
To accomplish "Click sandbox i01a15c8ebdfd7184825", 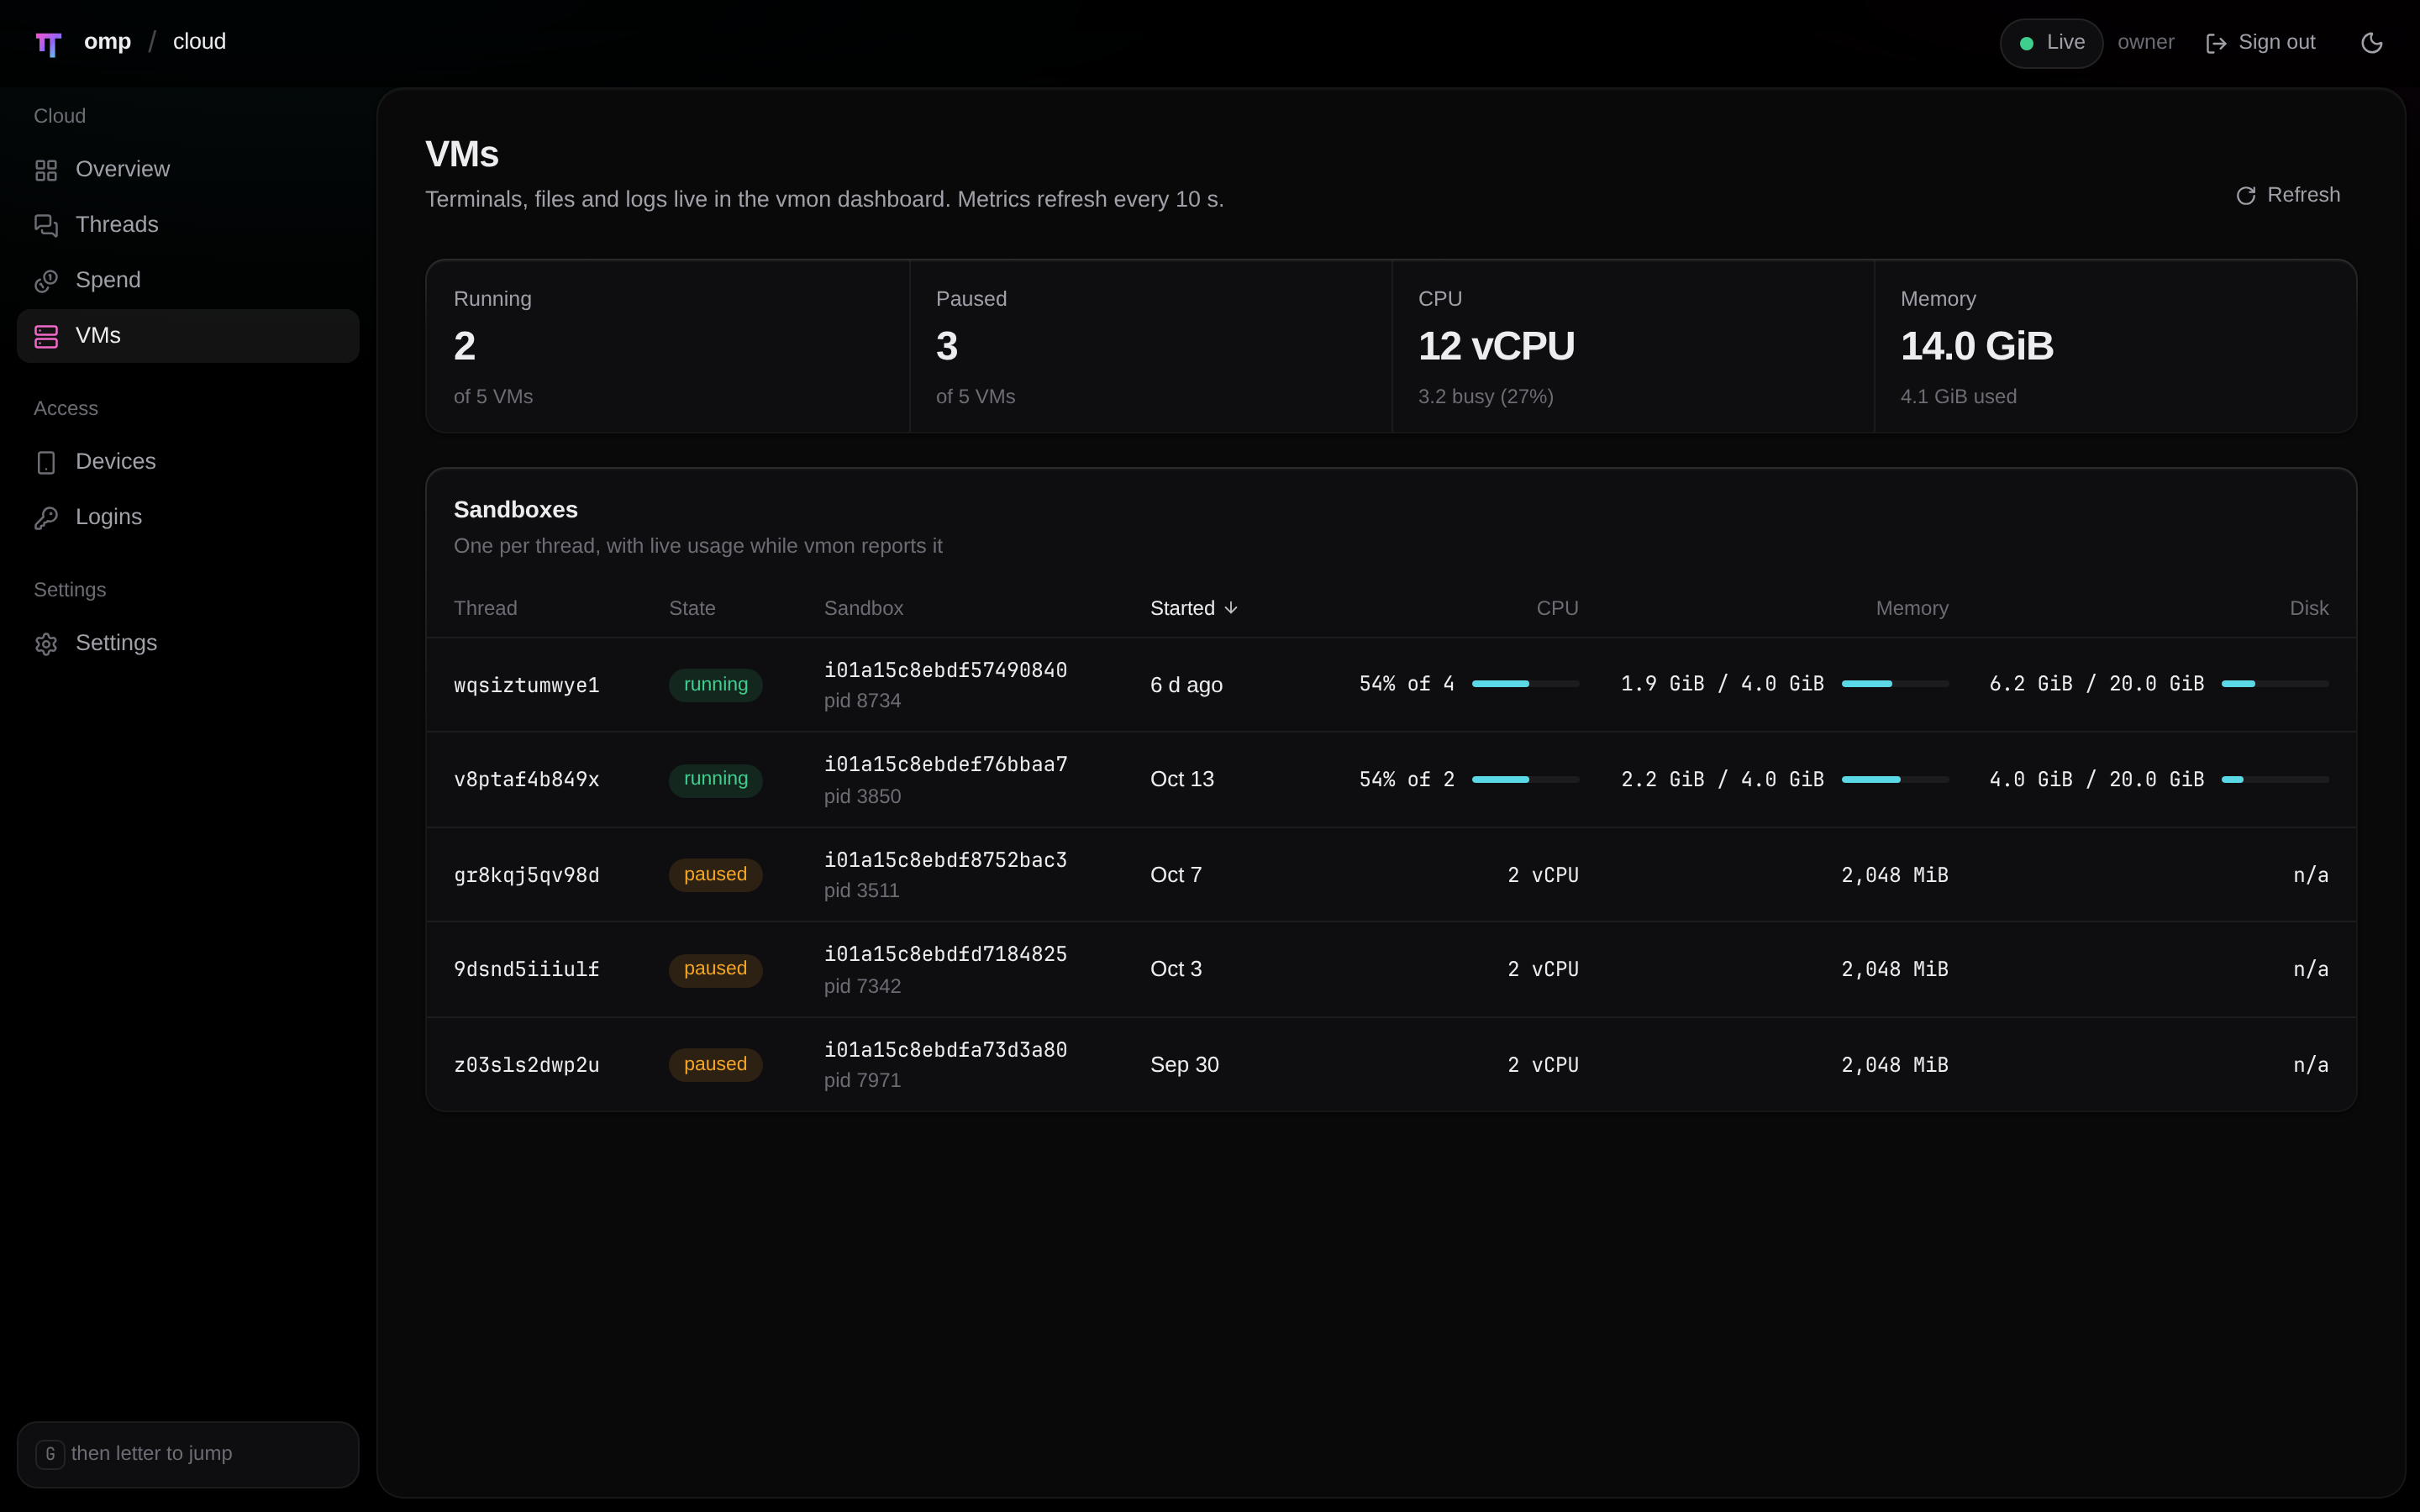I will pos(945,954).
